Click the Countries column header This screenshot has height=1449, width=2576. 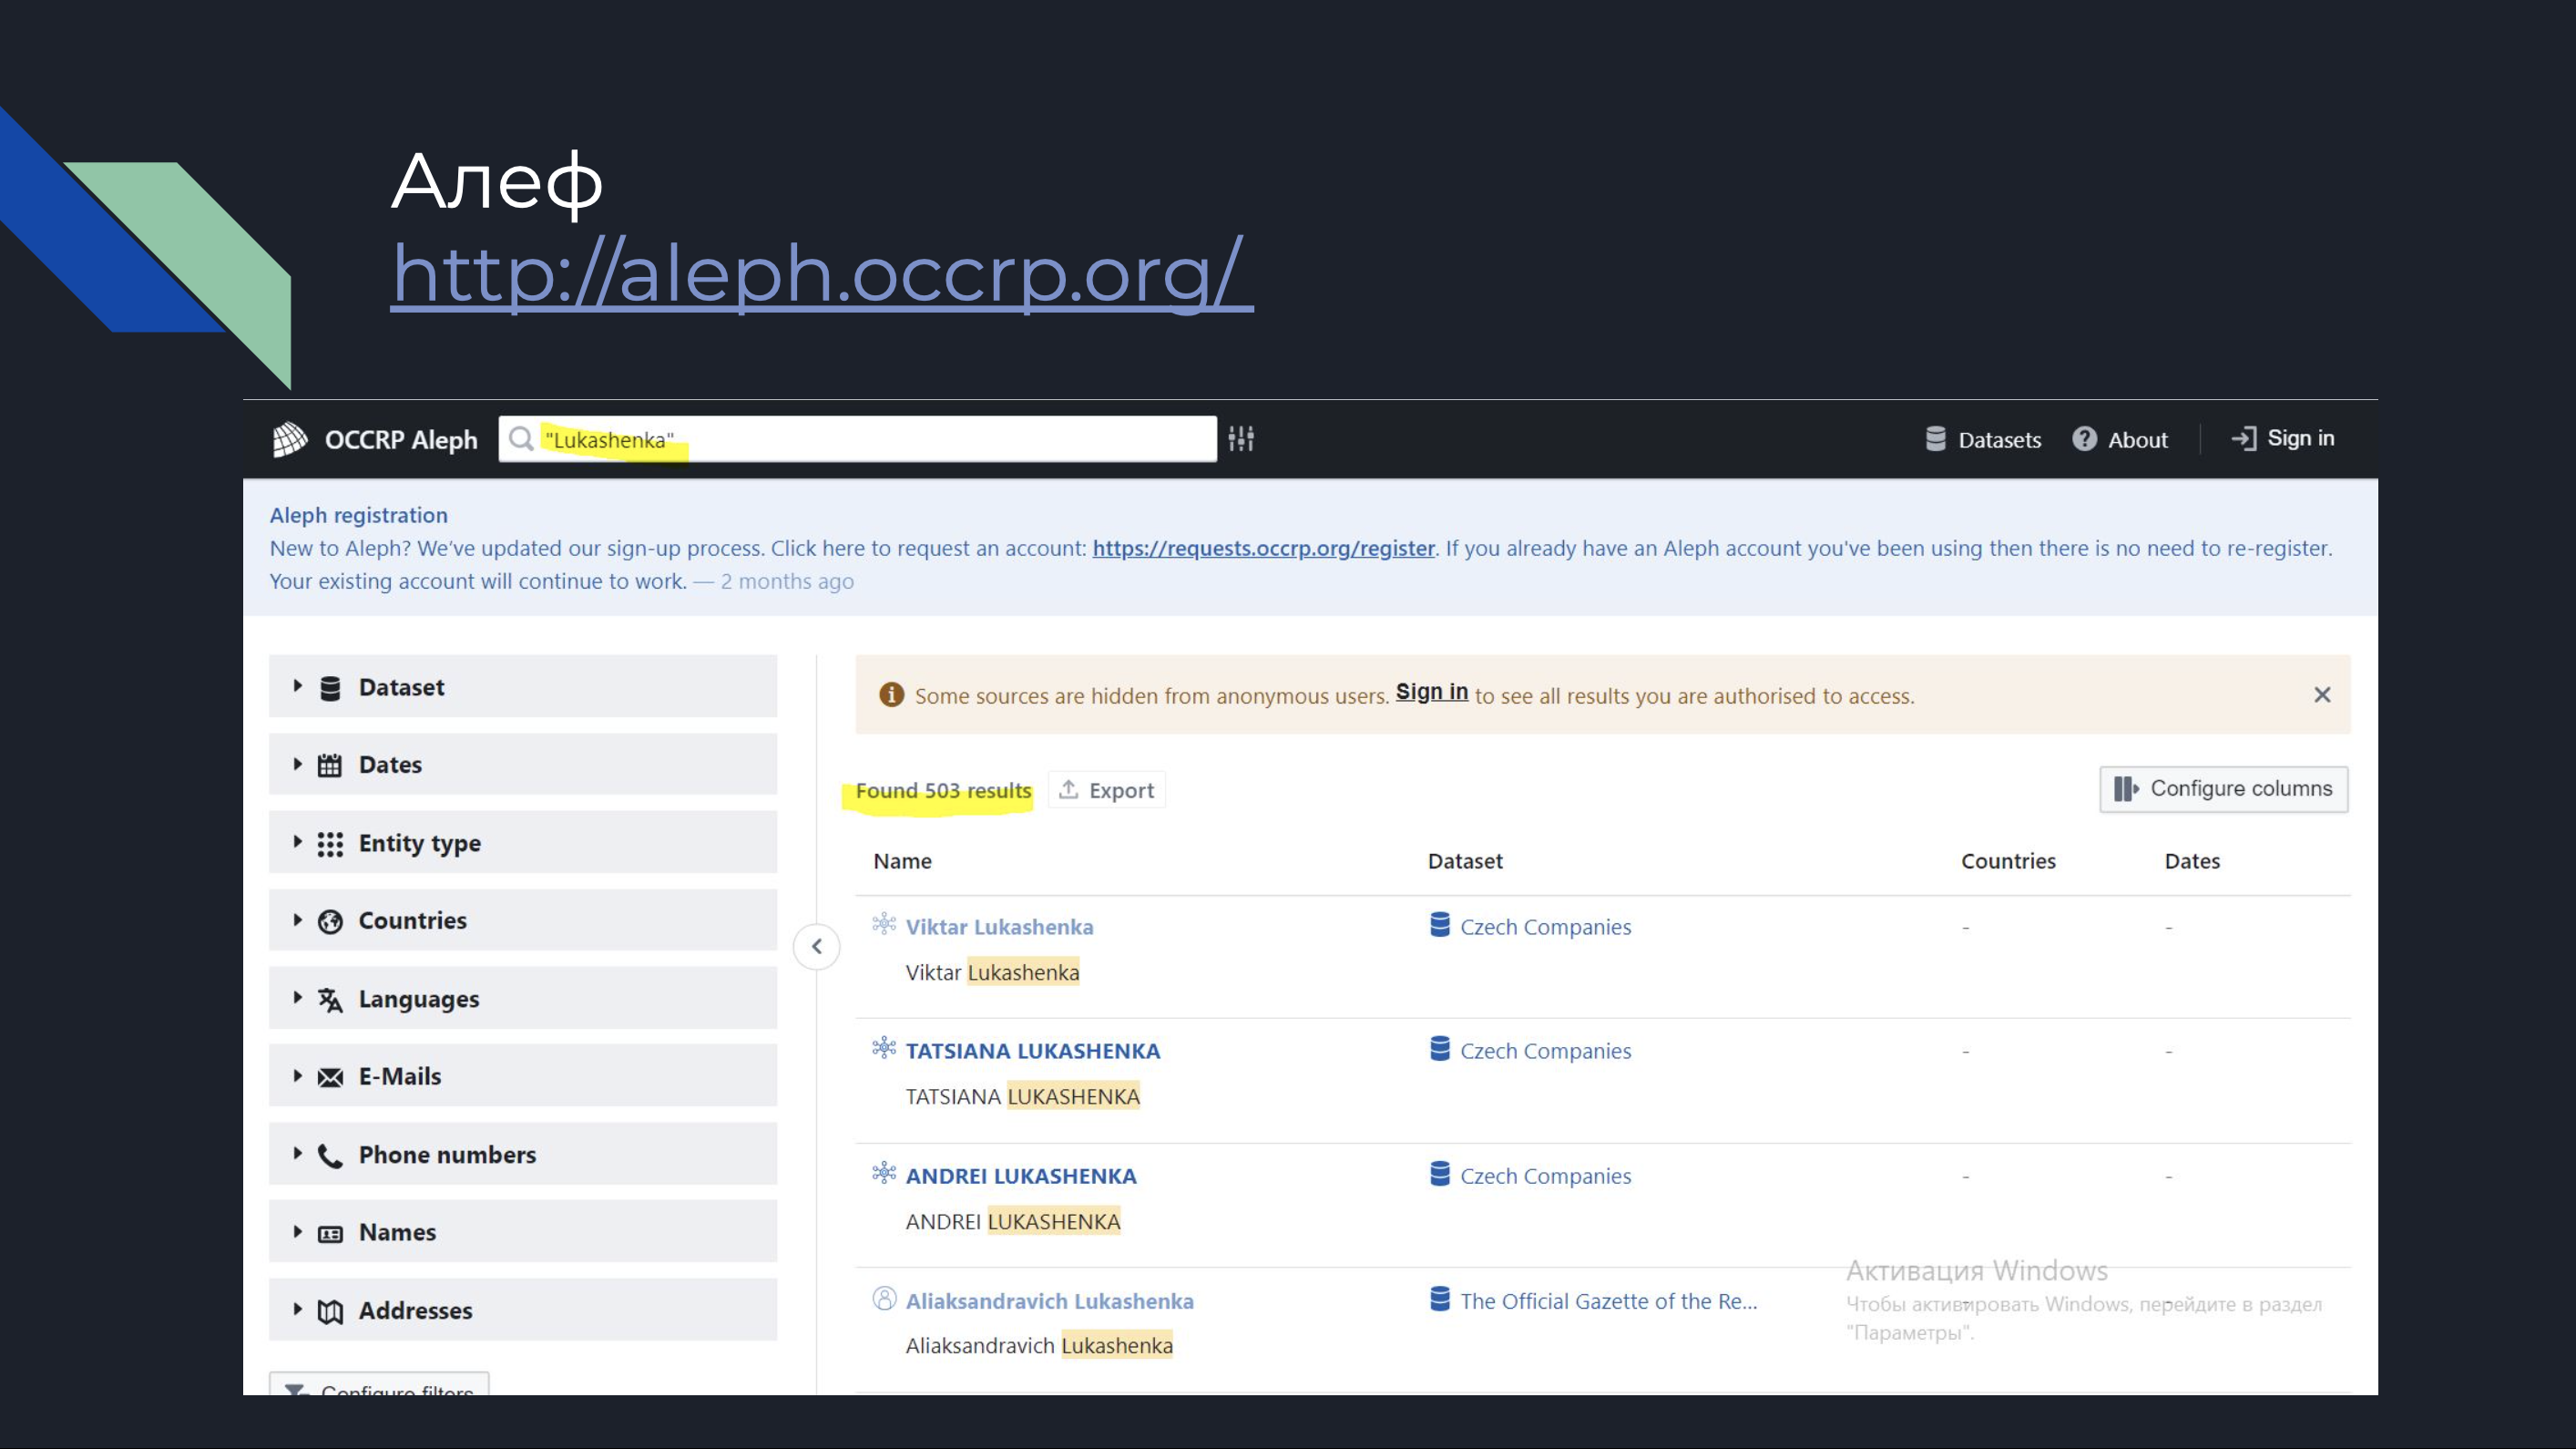tap(2008, 860)
